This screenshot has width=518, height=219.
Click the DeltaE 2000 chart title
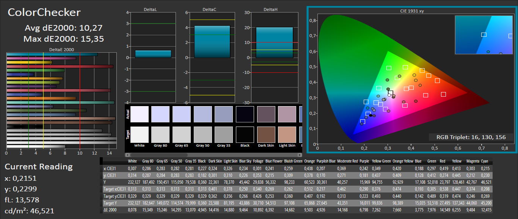coord(62,49)
